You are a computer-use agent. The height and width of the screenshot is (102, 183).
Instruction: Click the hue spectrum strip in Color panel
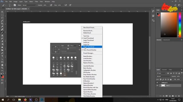(x=180, y=25)
